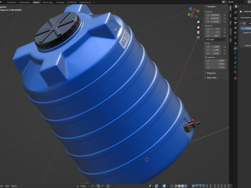Open the XYZ Euler rotation mode dropdown
Screen dimensions: 251x188
215,40
